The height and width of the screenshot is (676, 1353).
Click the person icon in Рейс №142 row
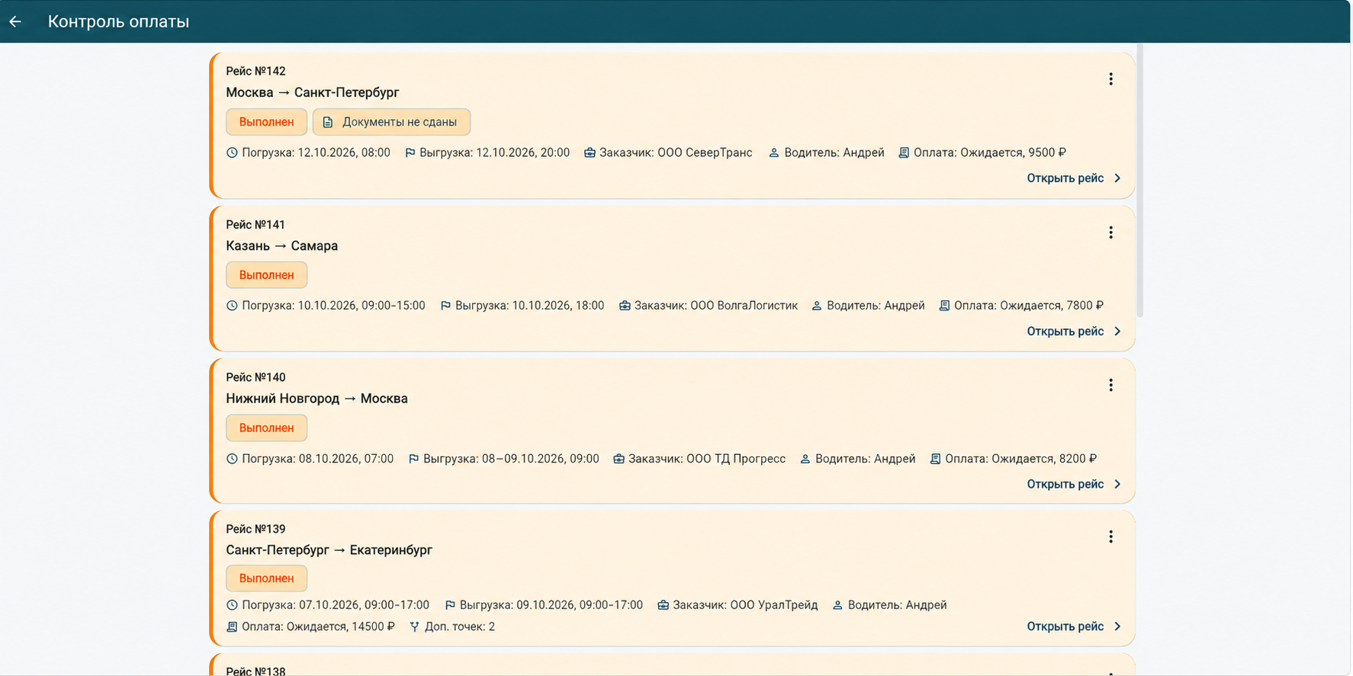click(774, 152)
